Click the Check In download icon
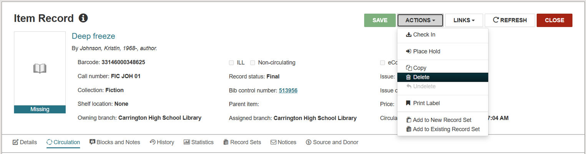The width and height of the screenshot is (586, 154). pos(408,35)
